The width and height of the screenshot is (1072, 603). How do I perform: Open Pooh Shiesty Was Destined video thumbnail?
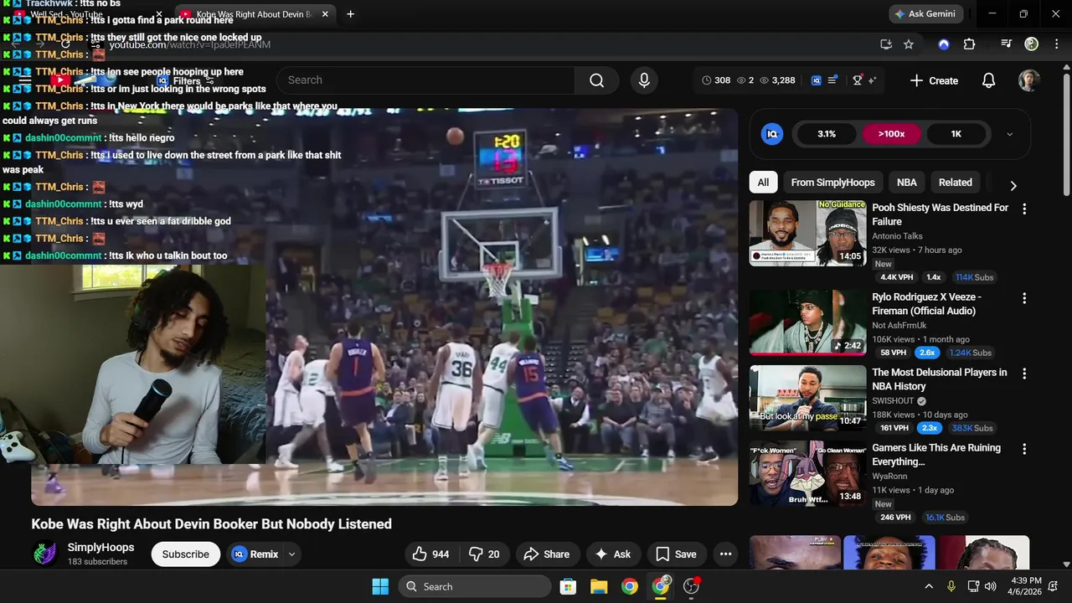807,233
